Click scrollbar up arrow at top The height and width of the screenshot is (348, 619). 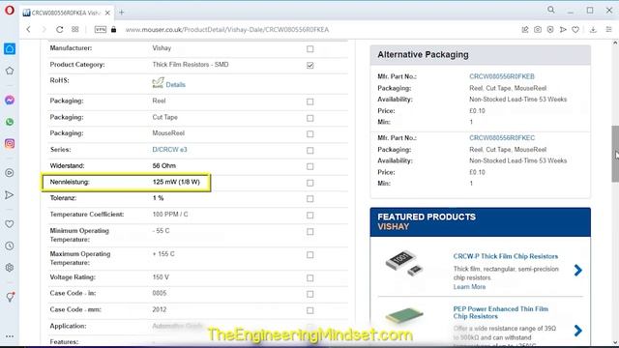[x=615, y=43]
